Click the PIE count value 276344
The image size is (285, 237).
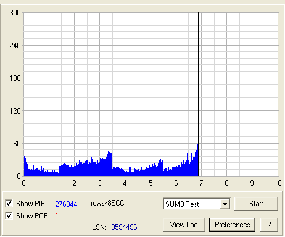pyautogui.click(x=66, y=204)
